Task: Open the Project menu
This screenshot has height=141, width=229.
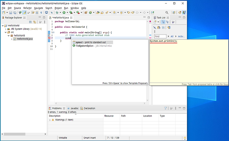Action: 58,8
